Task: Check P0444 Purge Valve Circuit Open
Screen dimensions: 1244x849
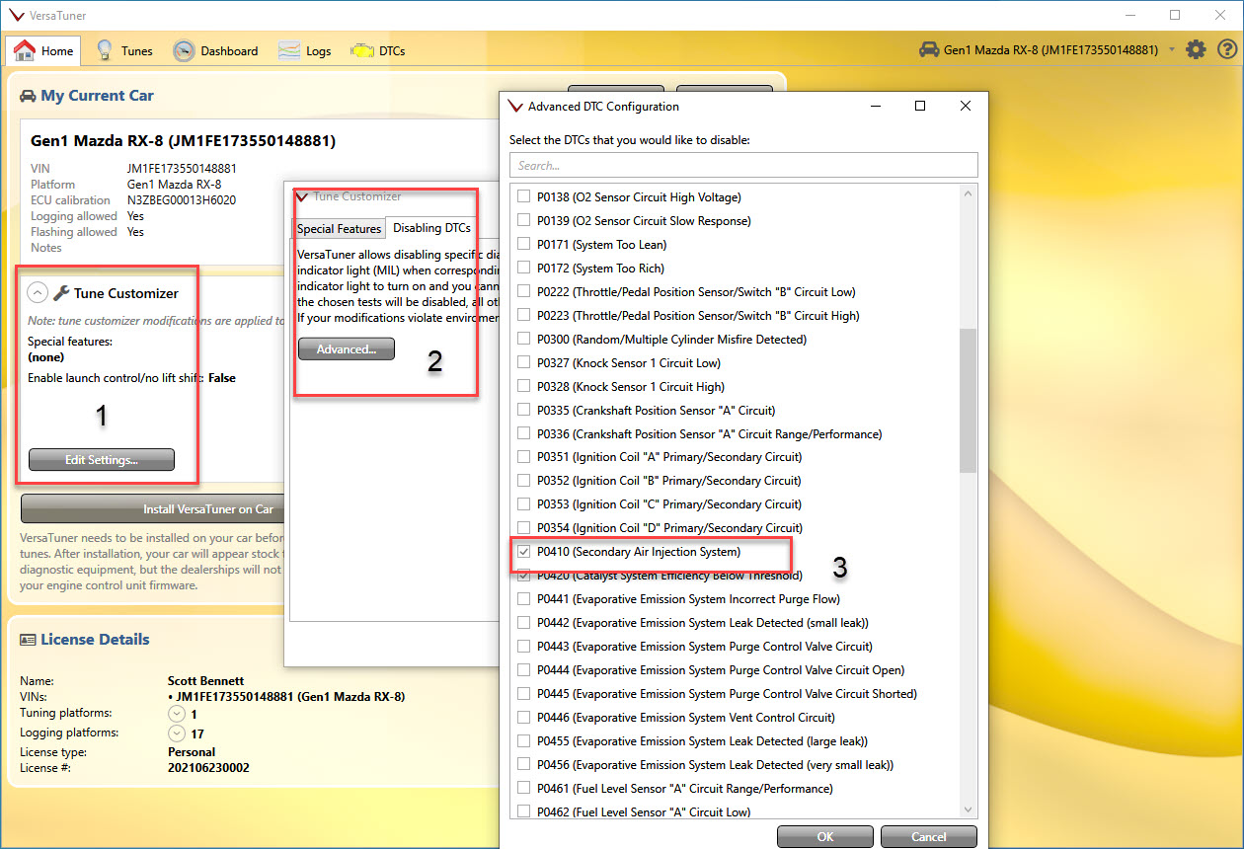Action: 523,670
